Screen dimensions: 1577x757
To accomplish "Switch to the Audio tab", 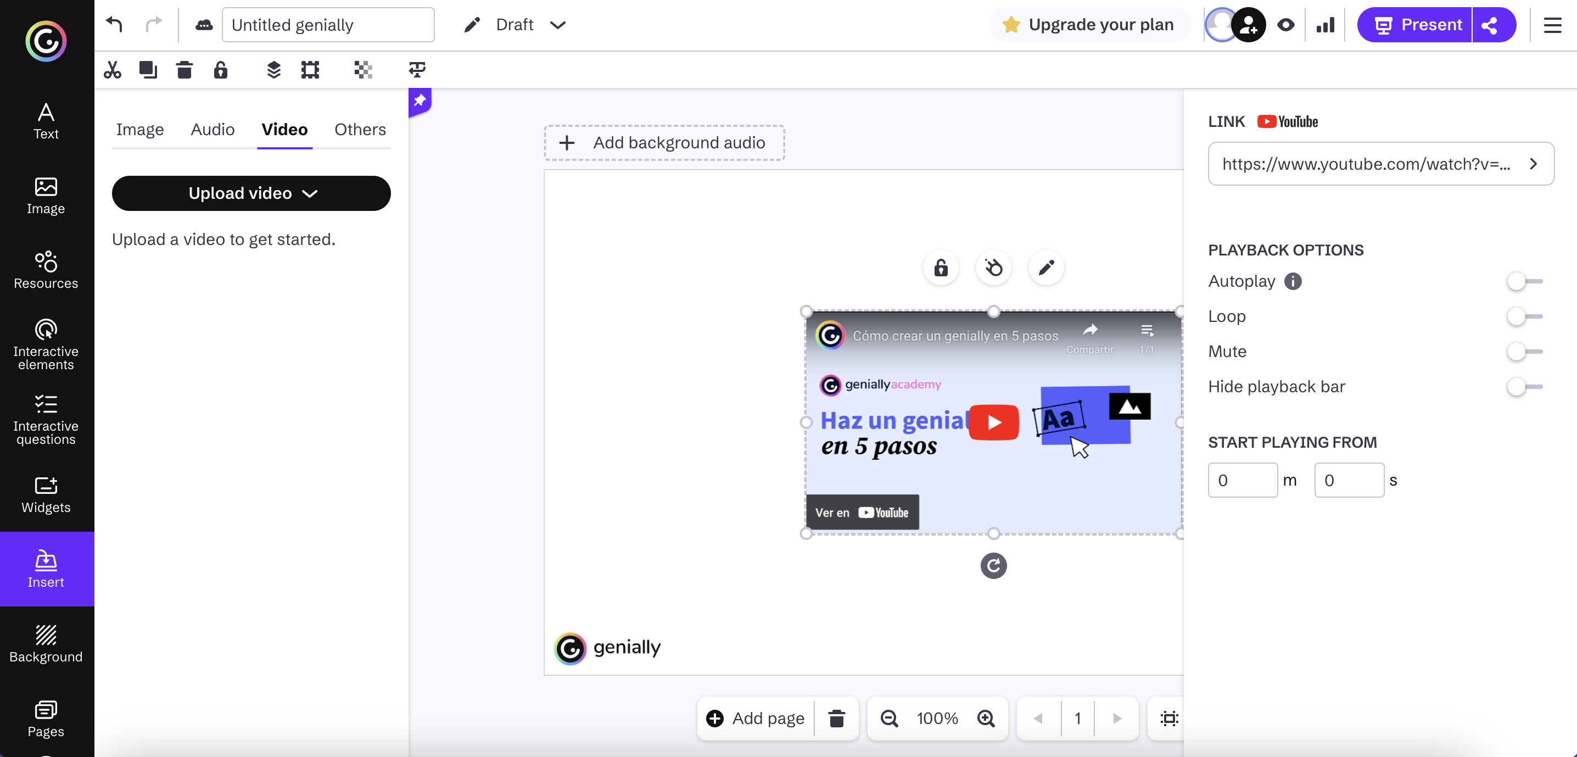I will click(212, 129).
